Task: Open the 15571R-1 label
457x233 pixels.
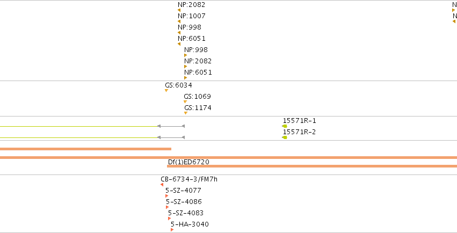Action: click(x=299, y=121)
